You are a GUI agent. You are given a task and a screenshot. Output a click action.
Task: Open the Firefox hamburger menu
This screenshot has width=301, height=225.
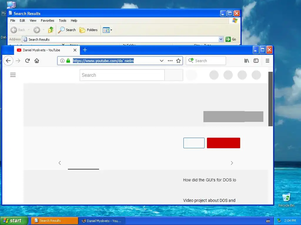point(267,61)
